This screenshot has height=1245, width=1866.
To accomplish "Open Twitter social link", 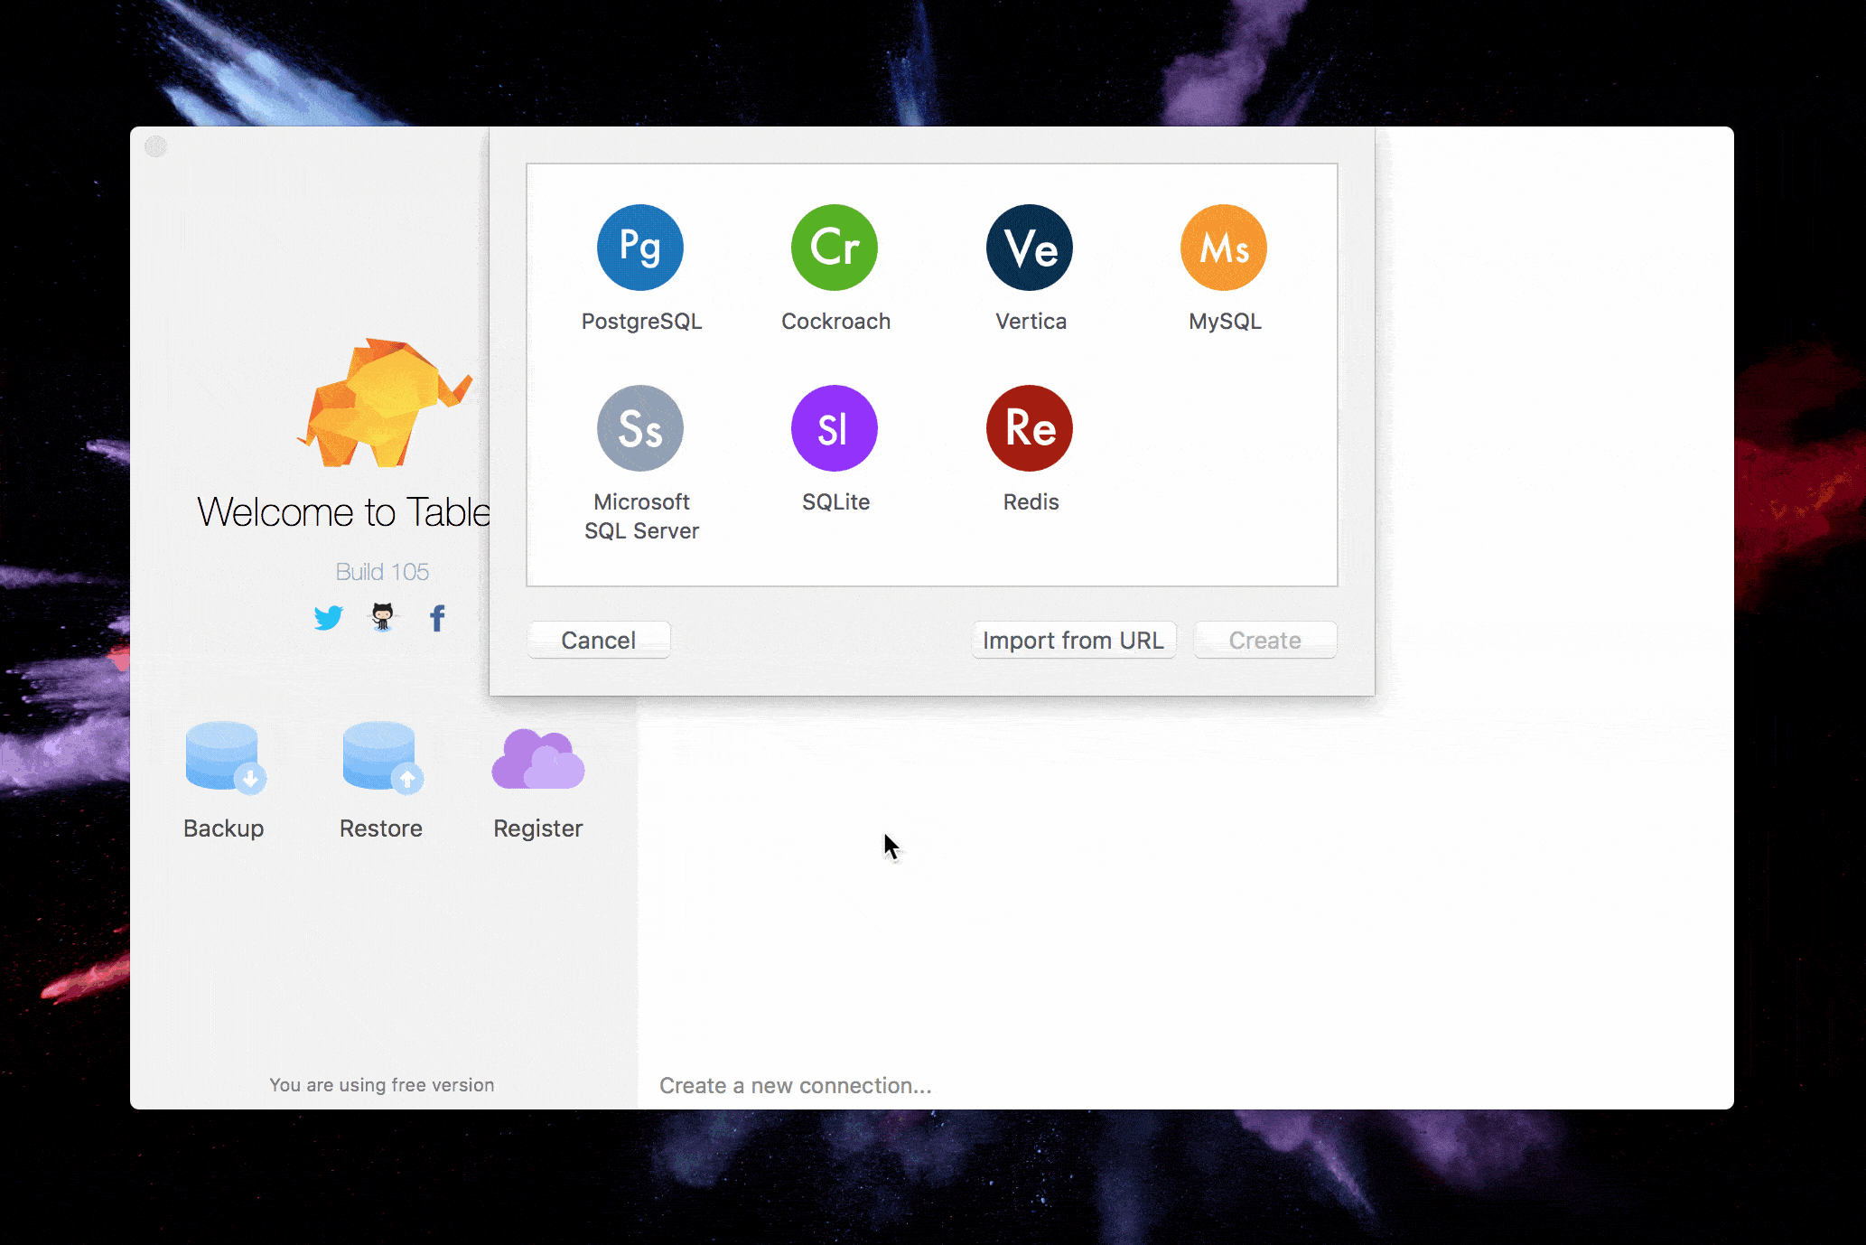I will (x=329, y=617).
